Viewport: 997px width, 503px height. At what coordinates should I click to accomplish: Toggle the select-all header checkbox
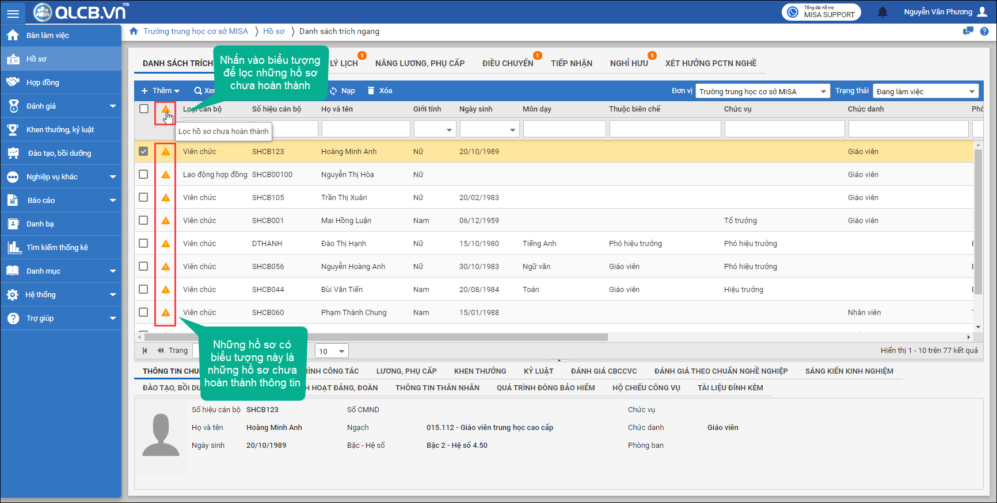pyautogui.click(x=144, y=109)
